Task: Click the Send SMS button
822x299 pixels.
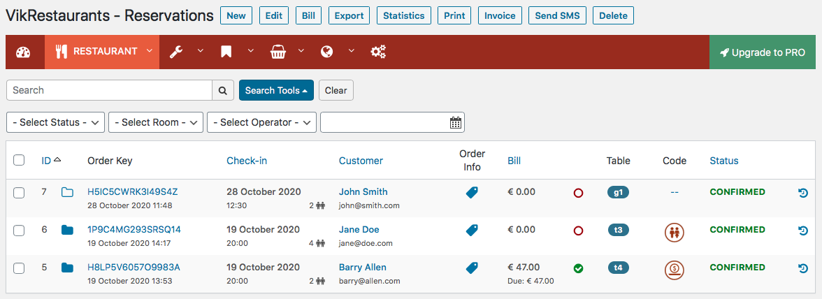Action: pyautogui.click(x=557, y=15)
